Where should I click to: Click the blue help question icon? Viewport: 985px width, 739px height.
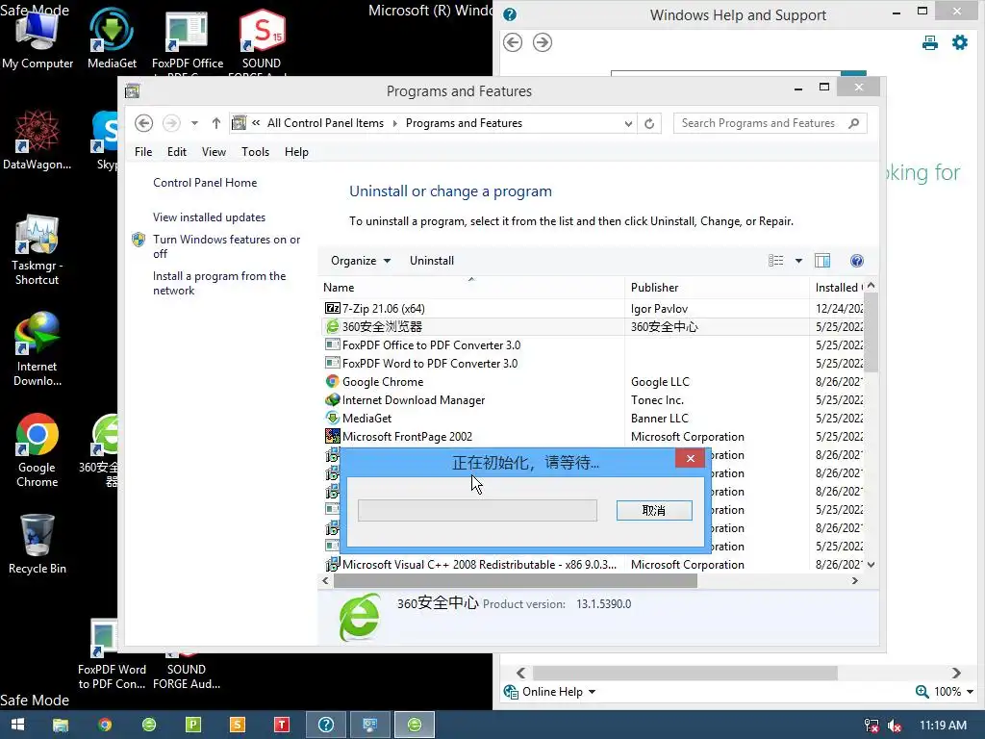(x=857, y=261)
